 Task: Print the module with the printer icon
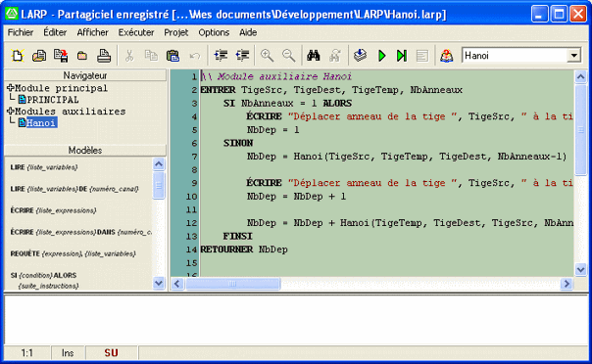[104, 56]
